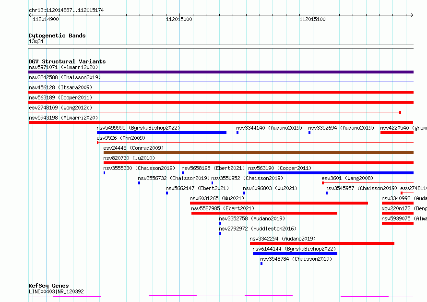
Task: Select the red bar under nsv456128
Action: [x=221, y=92]
